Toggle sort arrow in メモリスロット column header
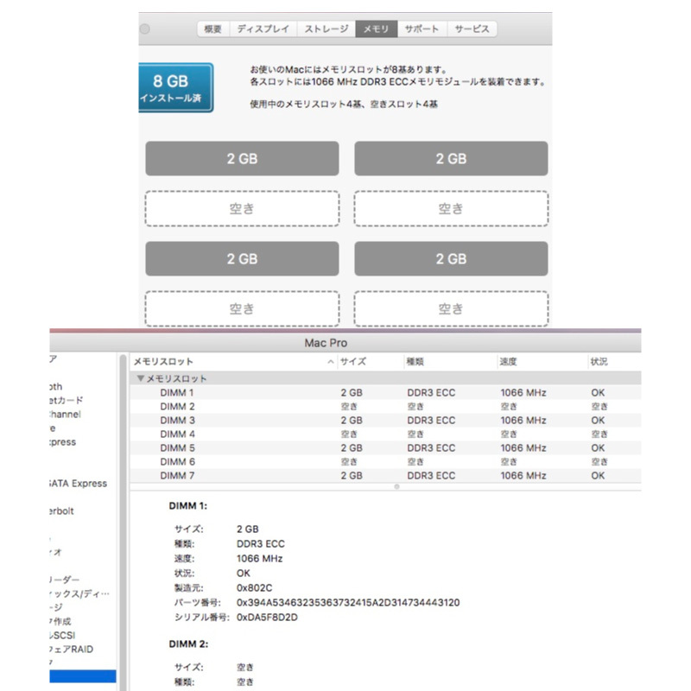 click(330, 362)
